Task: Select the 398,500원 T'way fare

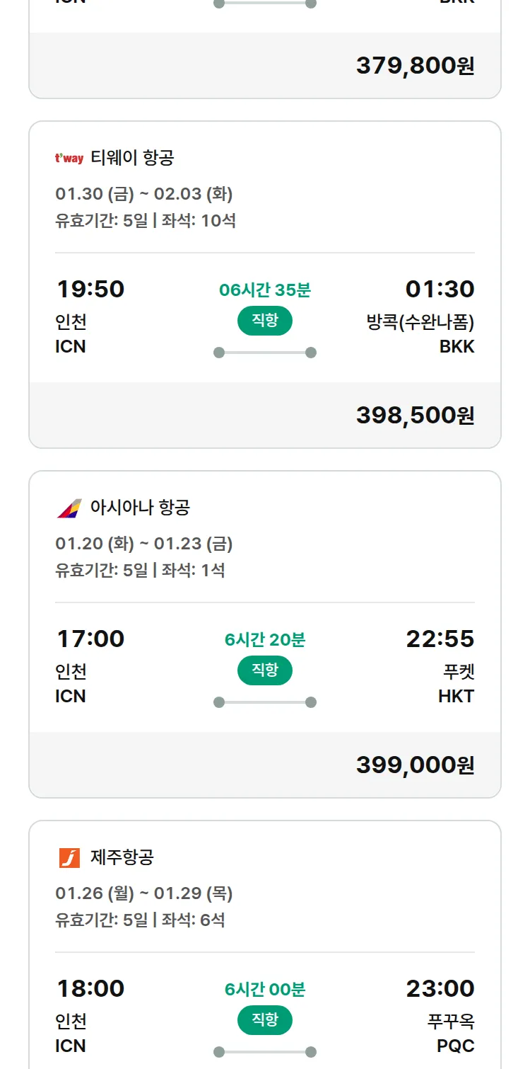Action: click(x=415, y=416)
